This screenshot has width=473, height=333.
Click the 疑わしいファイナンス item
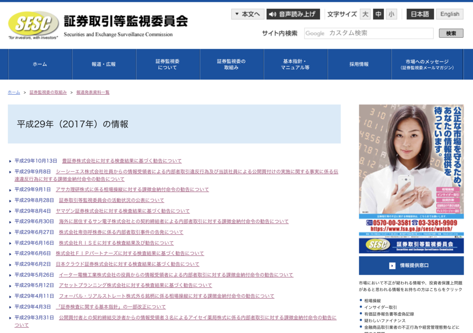tap(385, 321)
